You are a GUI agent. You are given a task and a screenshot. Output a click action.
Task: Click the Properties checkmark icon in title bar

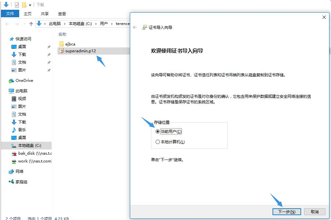[x=17, y=5]
